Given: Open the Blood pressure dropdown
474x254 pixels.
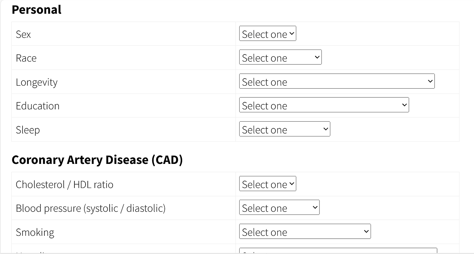Looking at the screenshot, I should coord(279,208).
